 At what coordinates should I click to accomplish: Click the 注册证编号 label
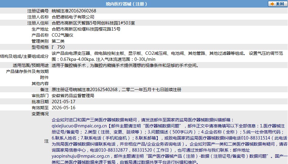38,11
